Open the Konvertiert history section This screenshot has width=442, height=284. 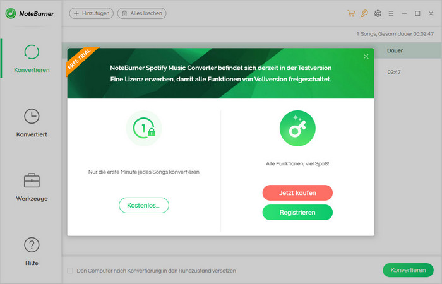pos(32,123)
